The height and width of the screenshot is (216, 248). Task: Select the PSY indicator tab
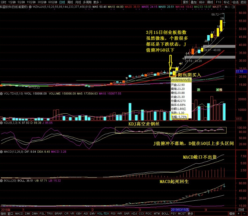[x=173, y=214]
